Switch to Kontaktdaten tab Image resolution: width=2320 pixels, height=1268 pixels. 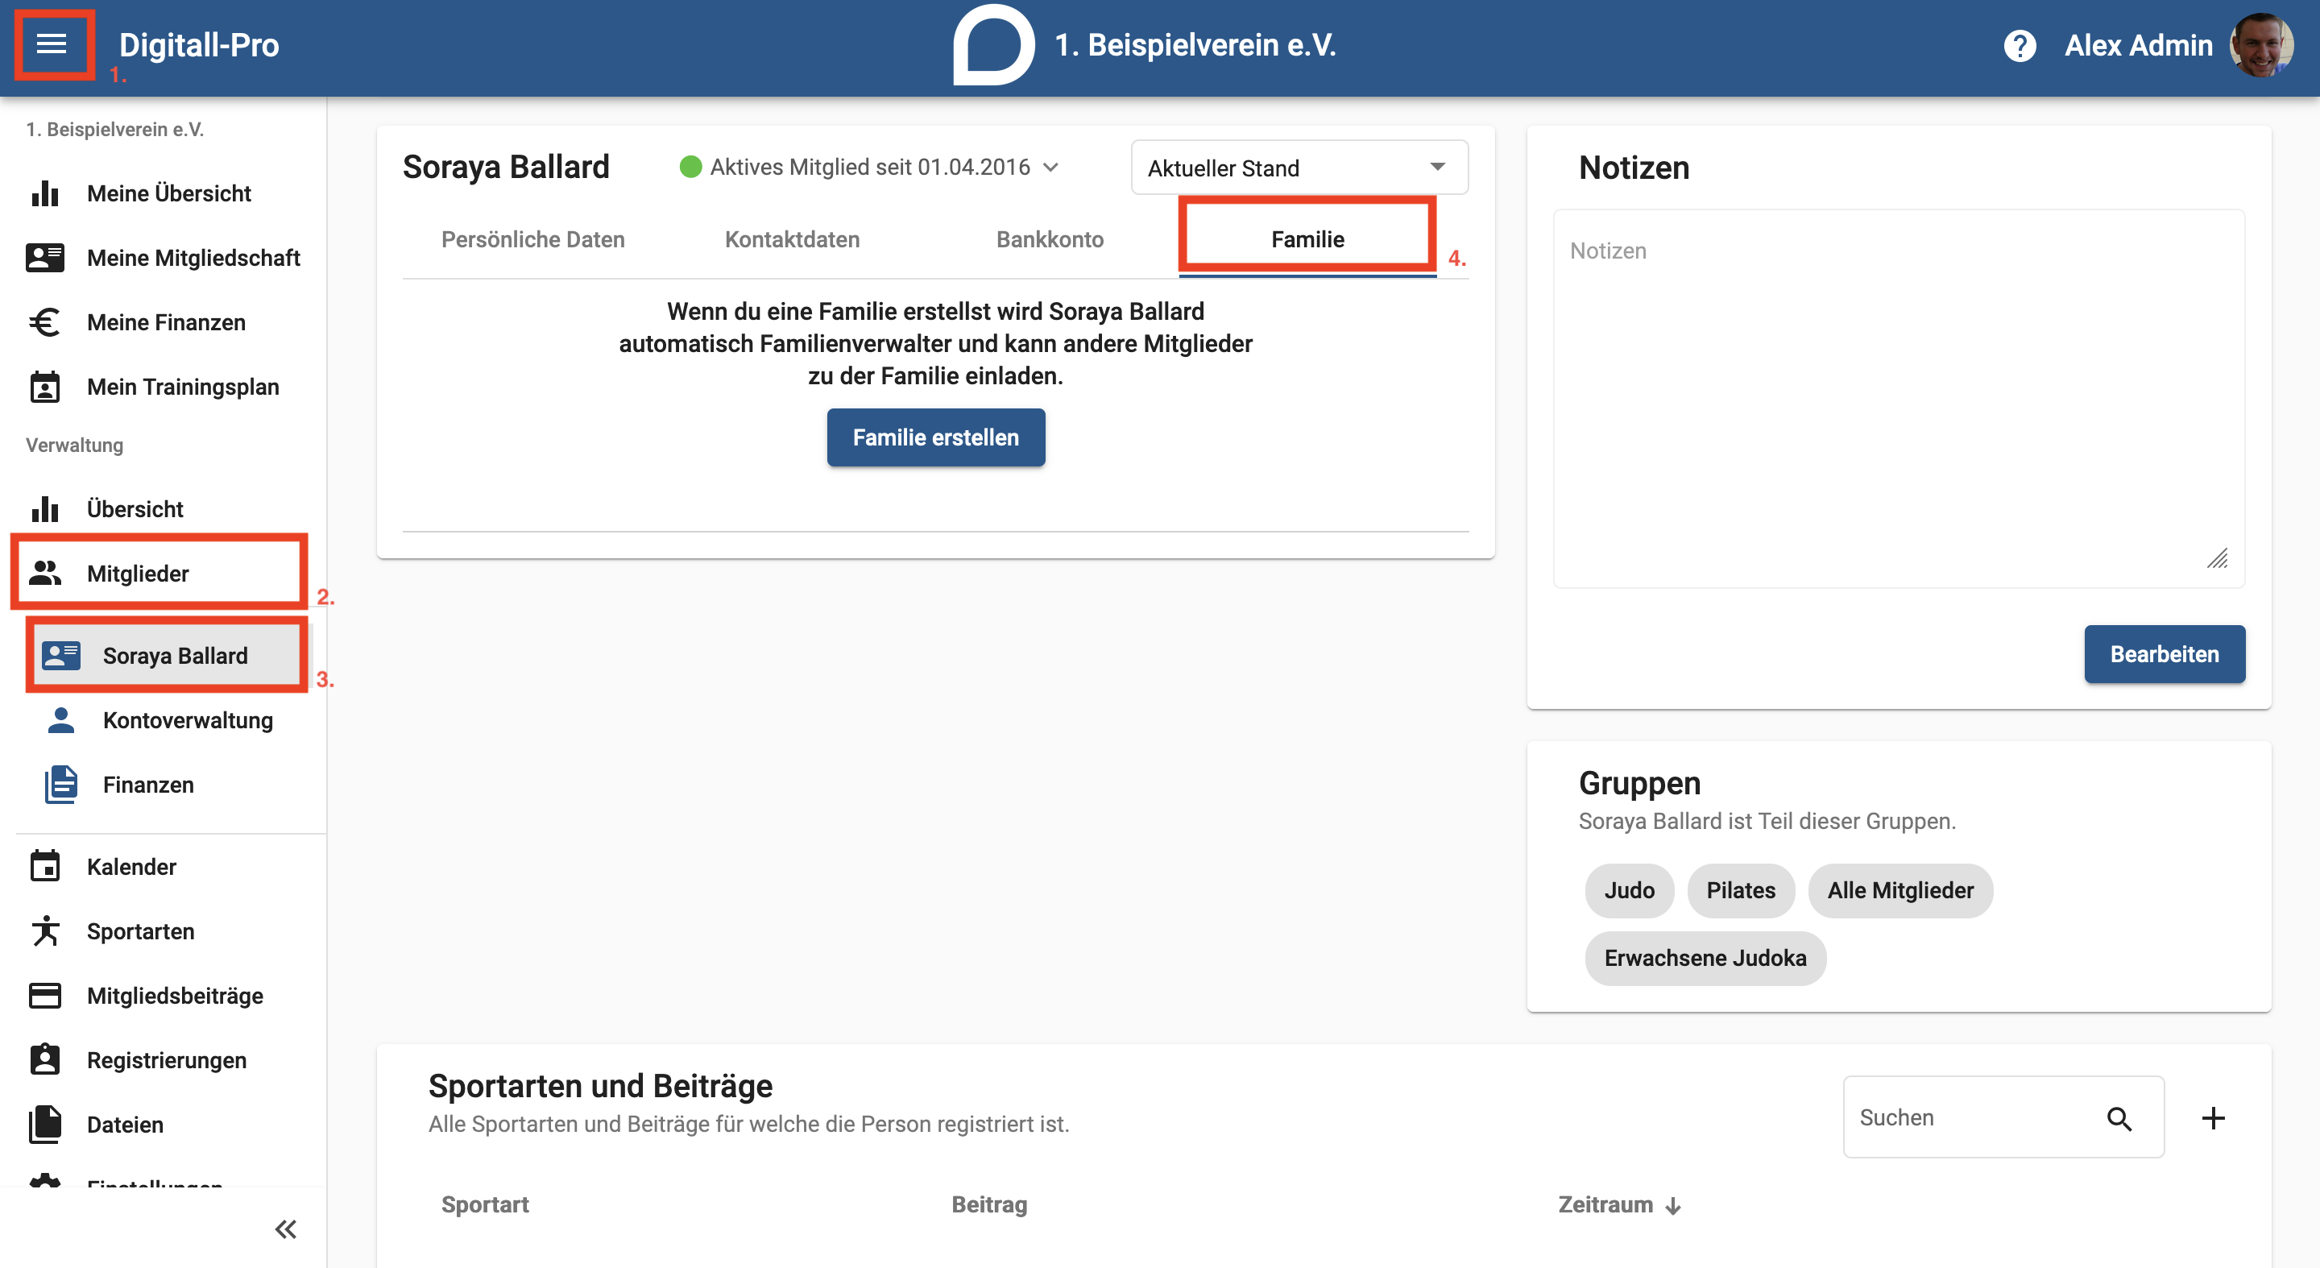[792, 238]
